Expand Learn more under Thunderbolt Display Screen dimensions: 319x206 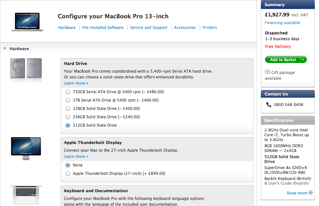76,157
